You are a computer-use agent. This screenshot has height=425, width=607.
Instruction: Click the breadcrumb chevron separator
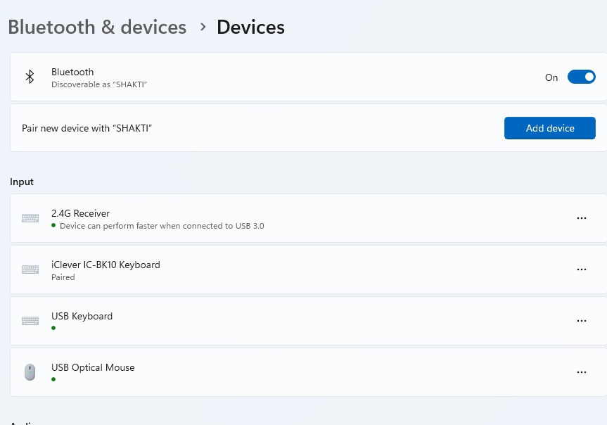[203, 27]
